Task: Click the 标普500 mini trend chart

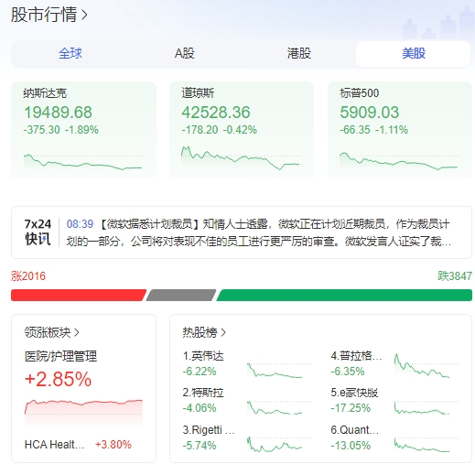Action: 399,161
